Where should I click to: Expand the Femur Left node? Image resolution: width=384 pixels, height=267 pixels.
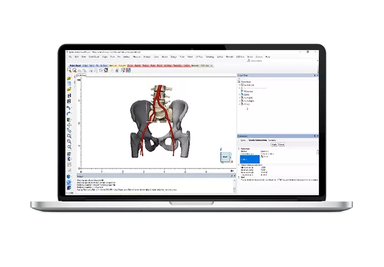click(x=239, y=98)
